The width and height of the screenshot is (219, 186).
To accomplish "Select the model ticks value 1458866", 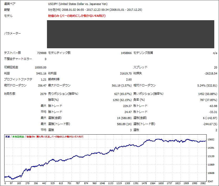I will pyautogui.click(x=126, y=53).
